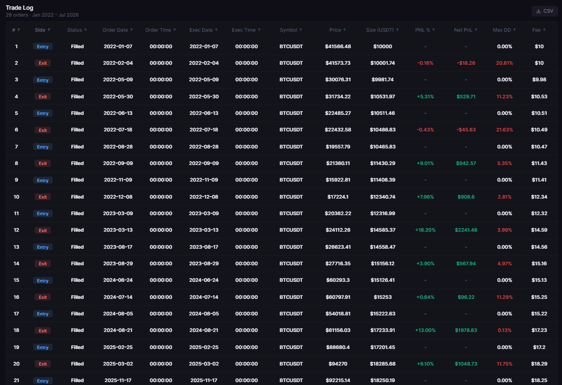
Task: Click the Entry badge in row 13
Action: [x=42, y=247]
